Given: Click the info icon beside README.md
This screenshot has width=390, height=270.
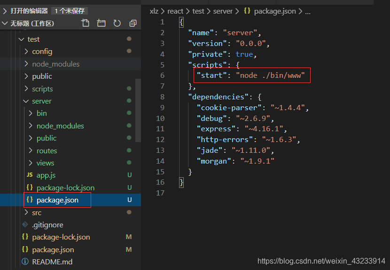Looking at the screenshot, I should [25, 262].
